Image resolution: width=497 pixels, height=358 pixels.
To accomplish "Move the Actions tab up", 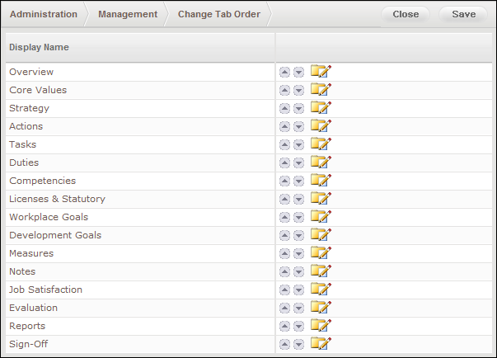I will tap(285, 127).
